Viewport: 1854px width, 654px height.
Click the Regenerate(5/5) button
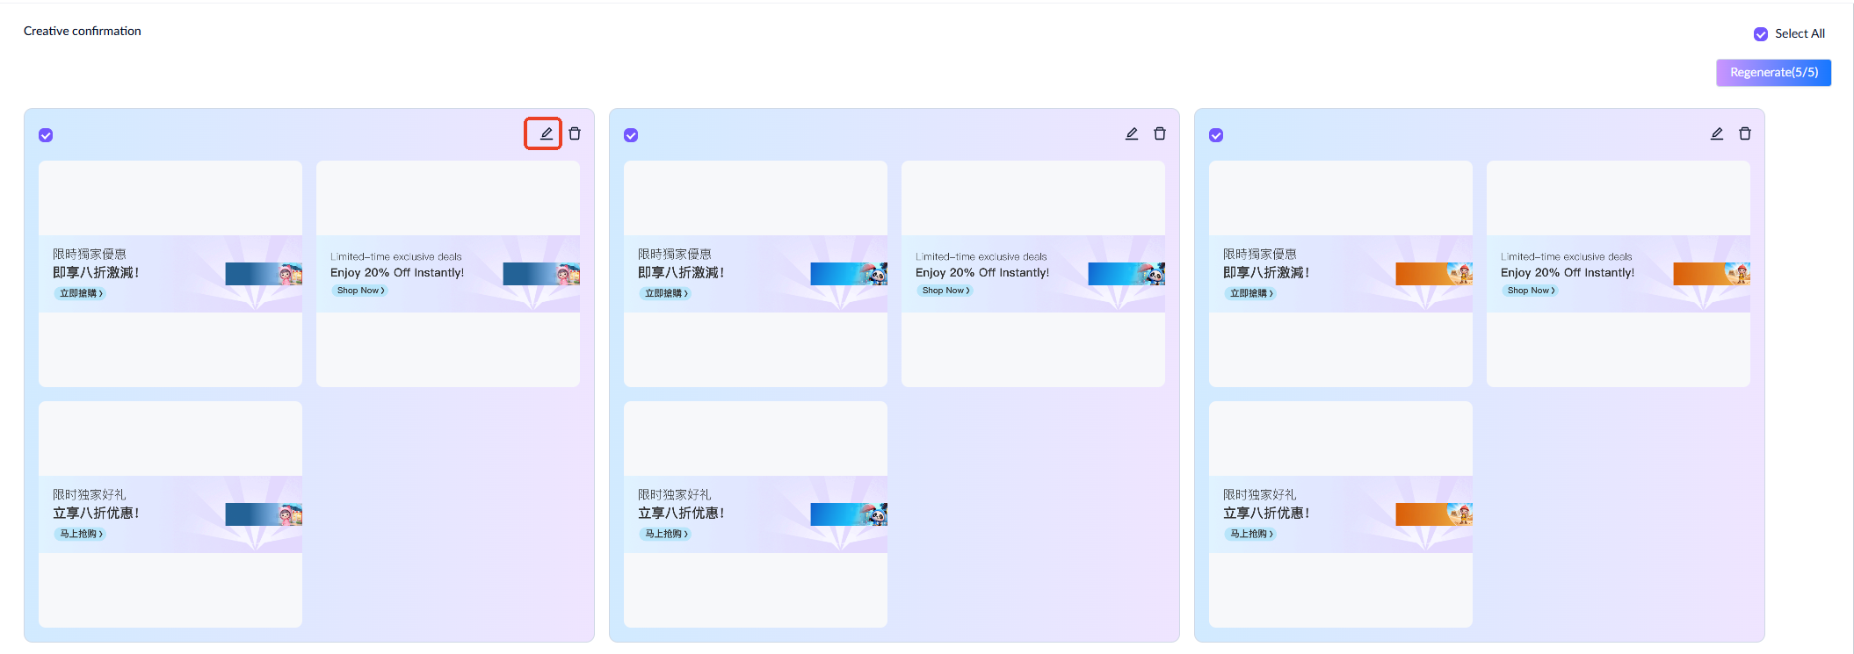pos(1773,73)
